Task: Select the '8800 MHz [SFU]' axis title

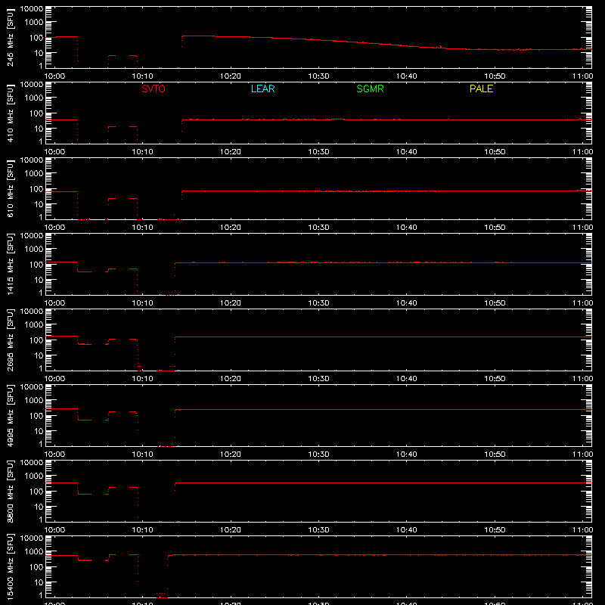Action: tap(10, 491)
